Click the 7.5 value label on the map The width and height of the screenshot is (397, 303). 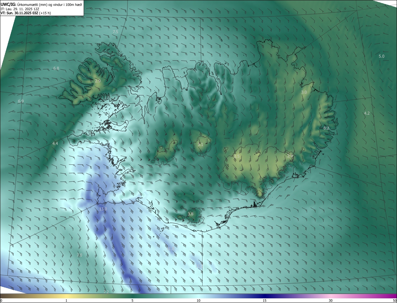(x=115, y=32)
